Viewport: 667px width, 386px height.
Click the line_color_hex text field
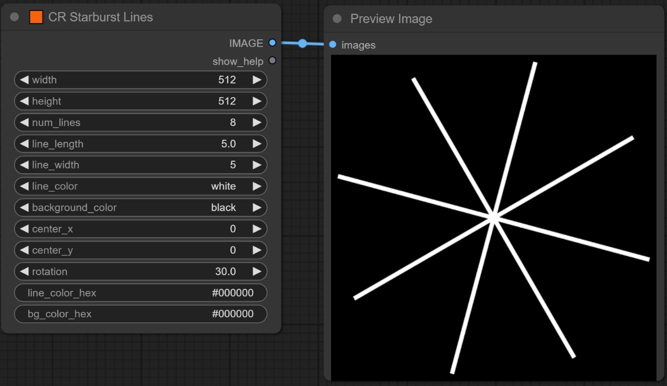141,293
